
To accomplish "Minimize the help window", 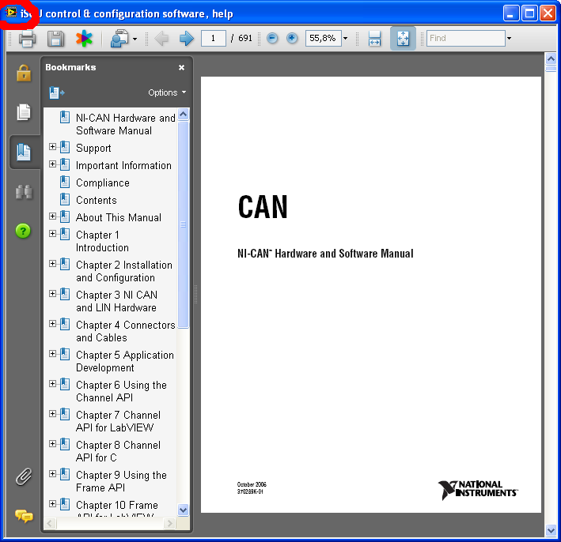I will click(511, 13).
